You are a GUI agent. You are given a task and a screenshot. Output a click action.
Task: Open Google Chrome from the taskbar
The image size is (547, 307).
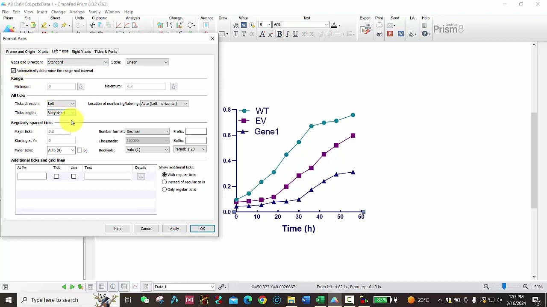point(262,300)
